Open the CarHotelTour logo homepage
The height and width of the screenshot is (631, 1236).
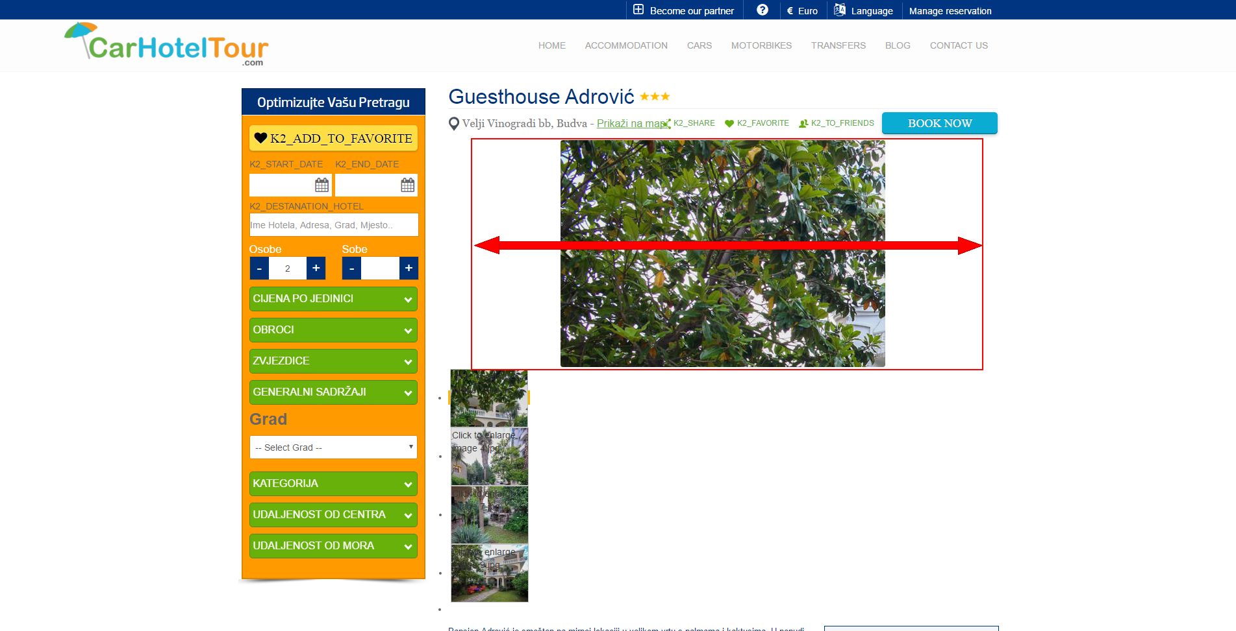point(166,44)
